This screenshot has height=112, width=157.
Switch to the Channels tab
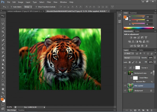tap(133, 50)
